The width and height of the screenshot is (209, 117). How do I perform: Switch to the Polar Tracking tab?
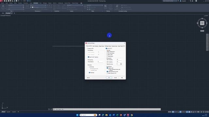click(x=95, y=46)
